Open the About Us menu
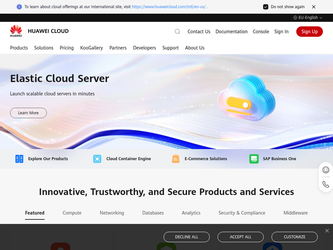Screen dimensions: 333x250 coord(195,48)
